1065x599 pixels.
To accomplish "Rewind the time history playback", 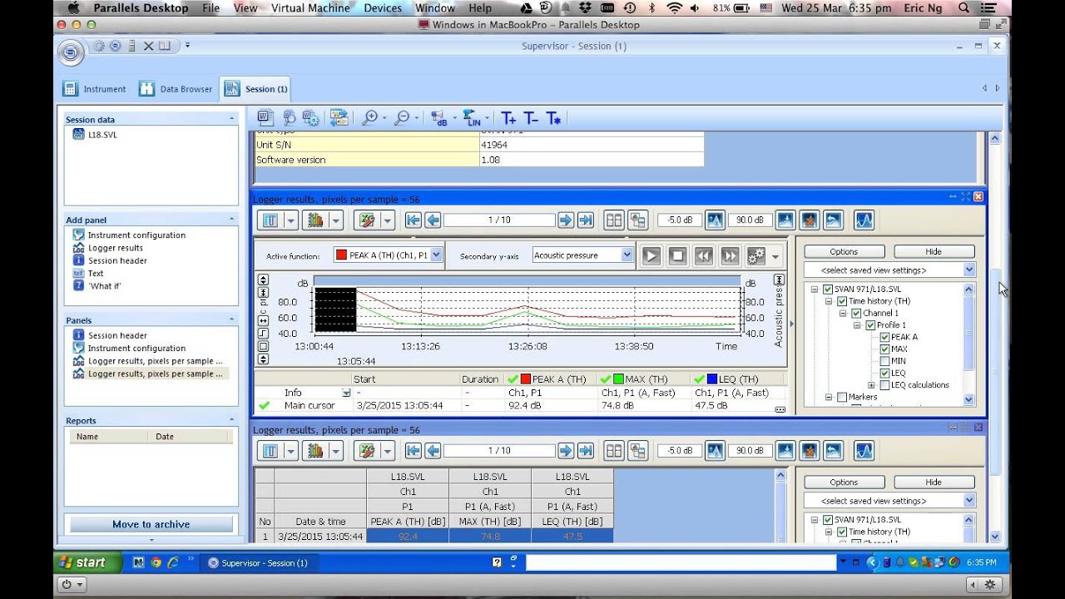I will (704, 255).
